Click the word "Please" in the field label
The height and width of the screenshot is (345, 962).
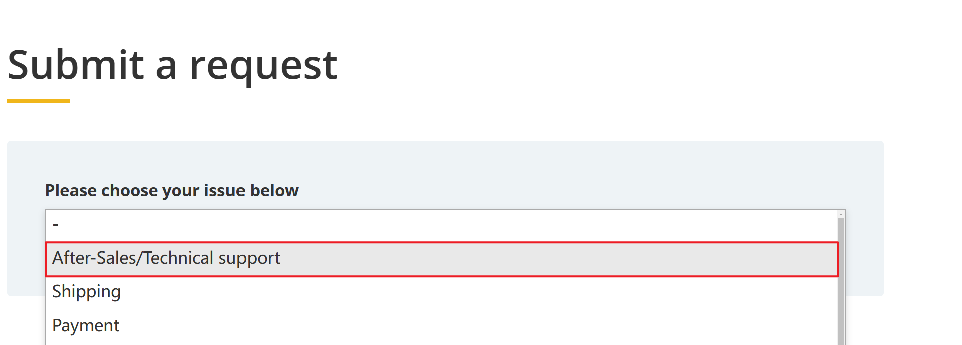[71, 191]
